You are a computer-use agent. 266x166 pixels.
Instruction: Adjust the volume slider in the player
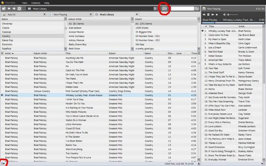(x=233, y=15)
